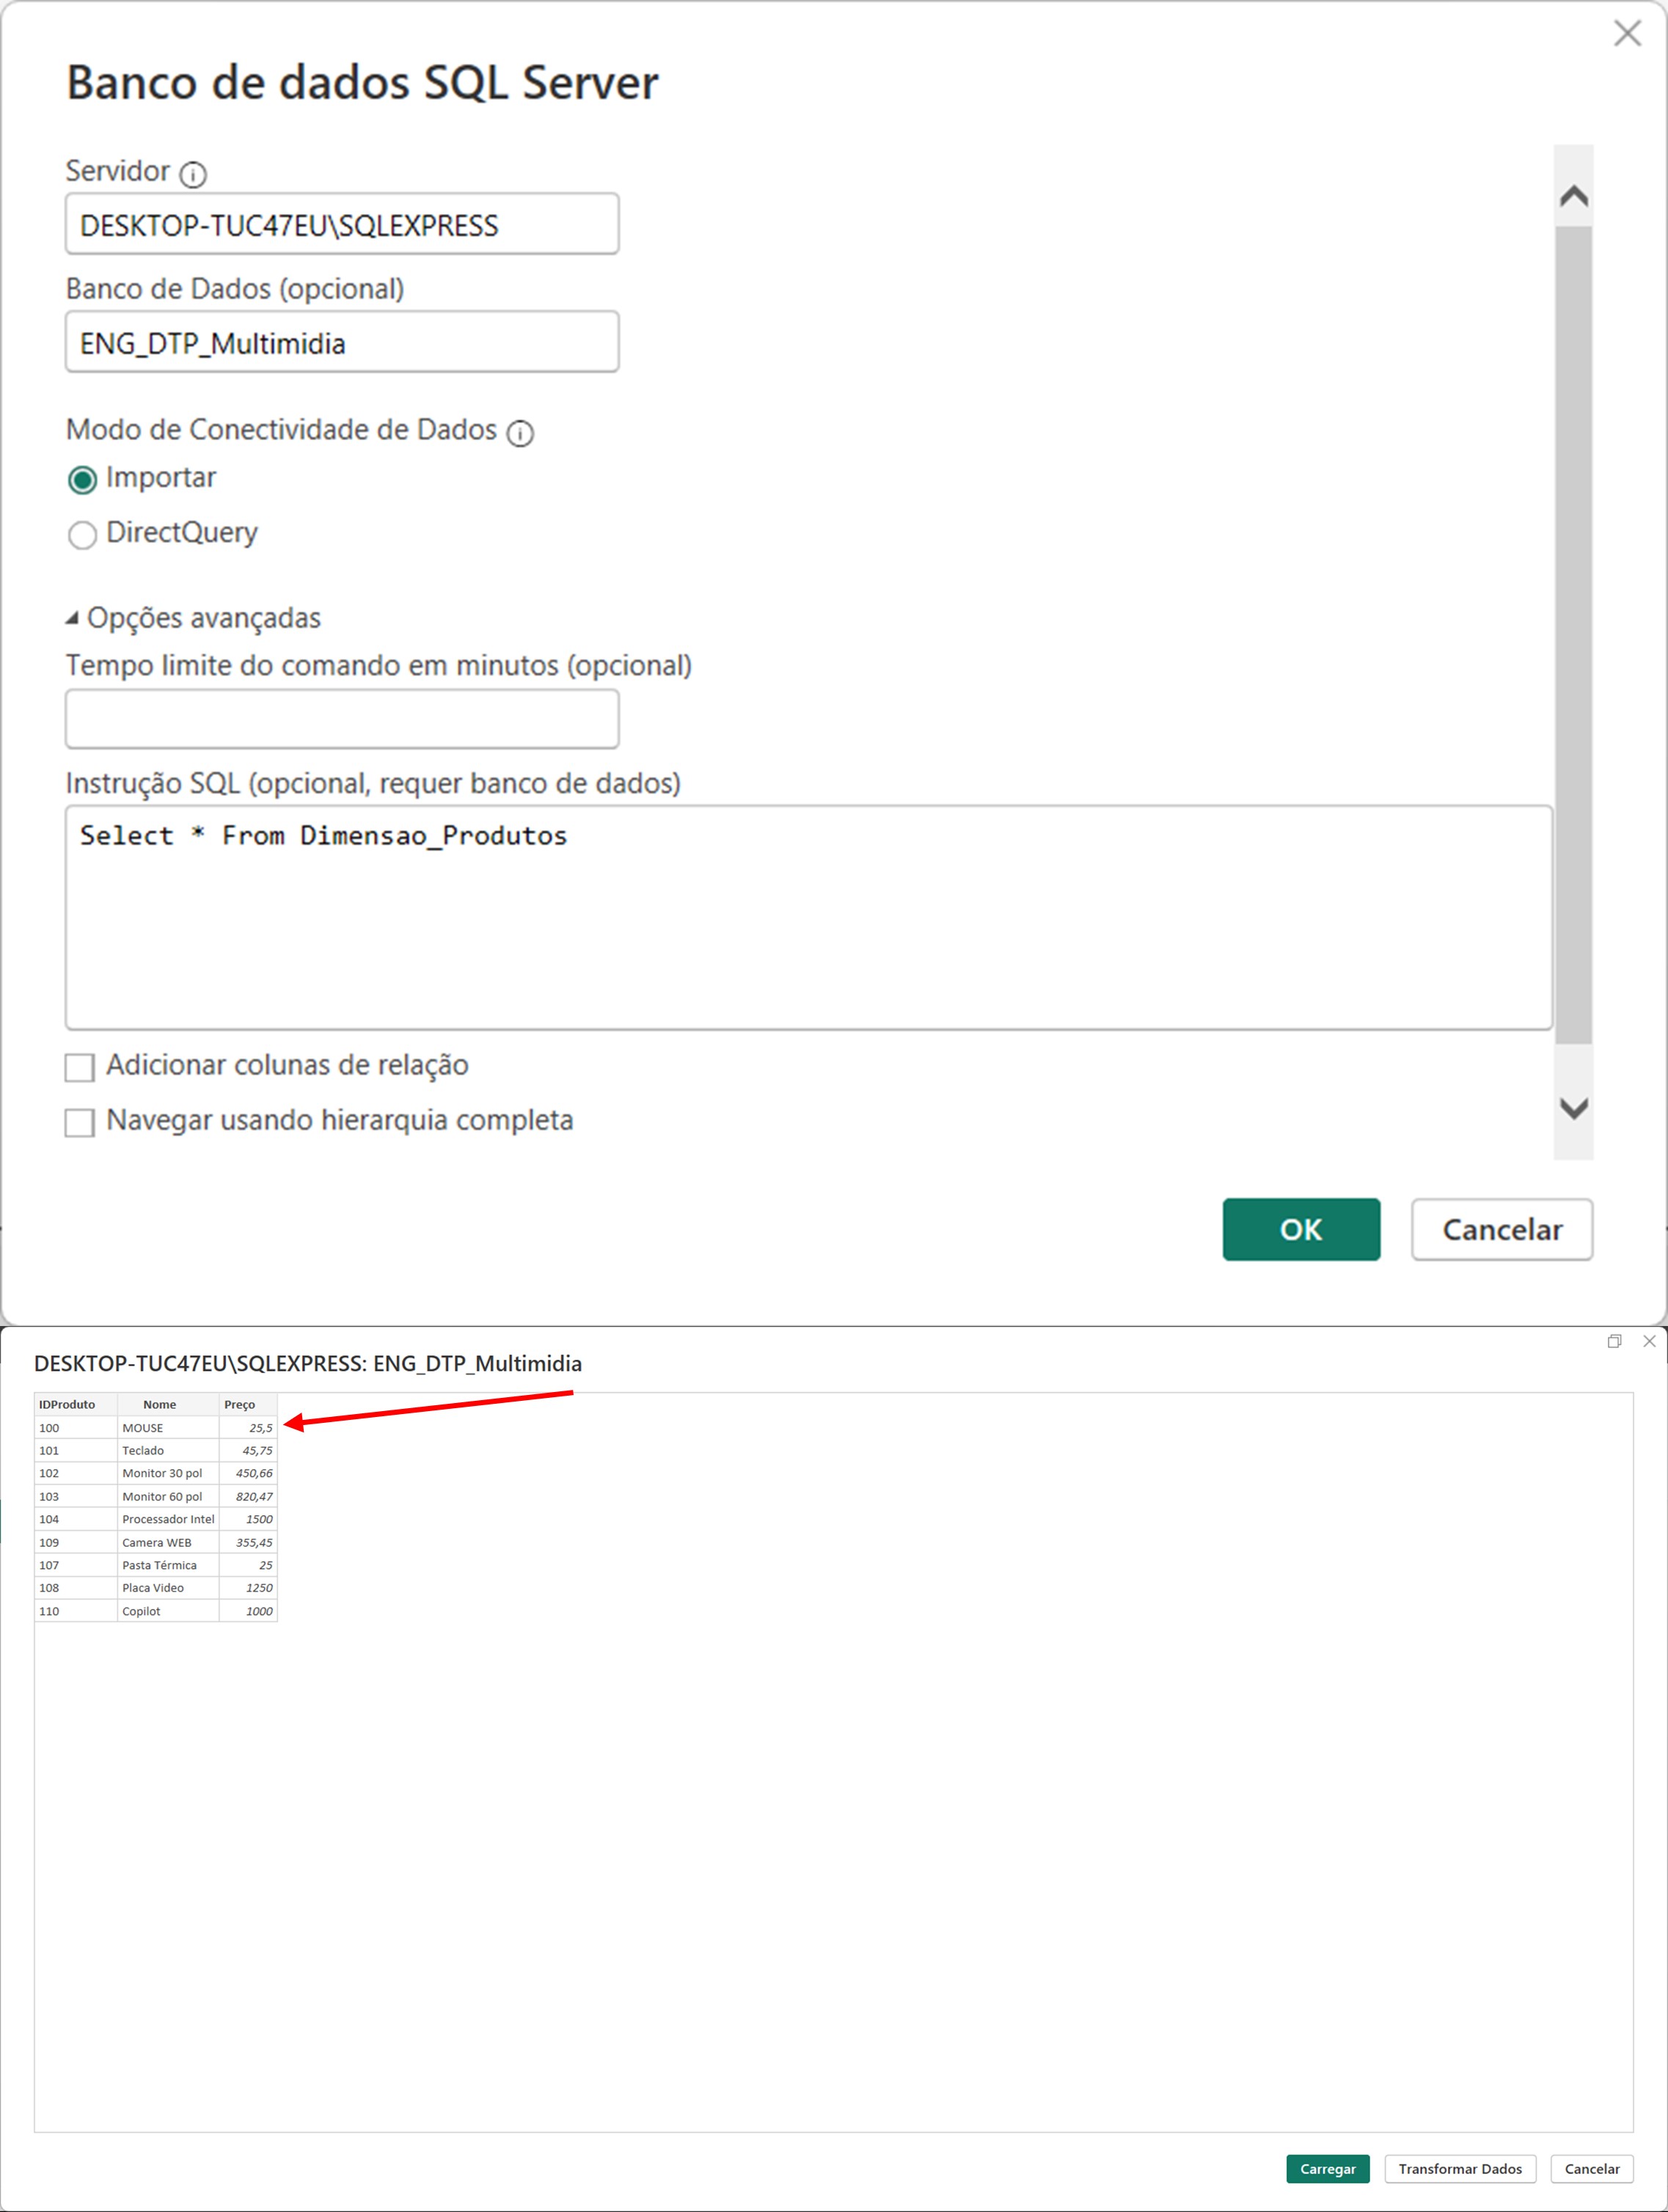Click IDProduto value 107
The height and width of the screenshot is (2212, 1668).
click(76, 1565)
